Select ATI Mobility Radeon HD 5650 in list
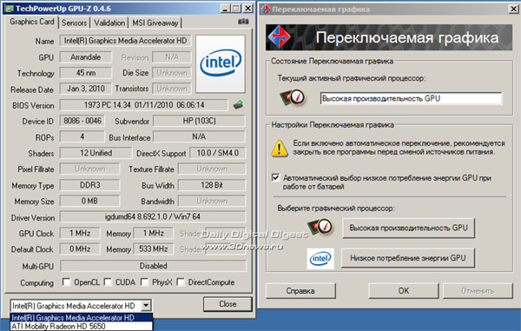This screenshot has width=521, height=331. pos(82,326)
